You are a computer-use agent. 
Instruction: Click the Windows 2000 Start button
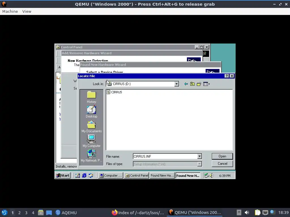coord(63,175)
